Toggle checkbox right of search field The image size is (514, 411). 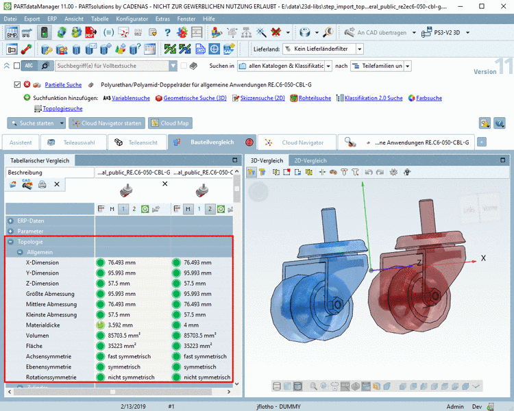[x=184, y=66]
